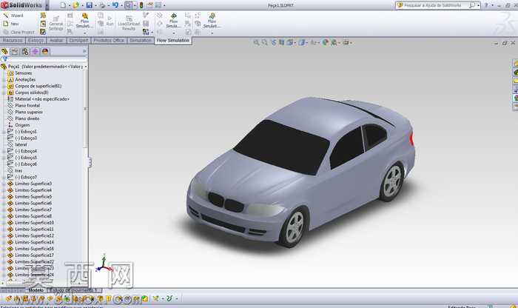Open the DisplayManager tab icon

(x=45, y=52)
